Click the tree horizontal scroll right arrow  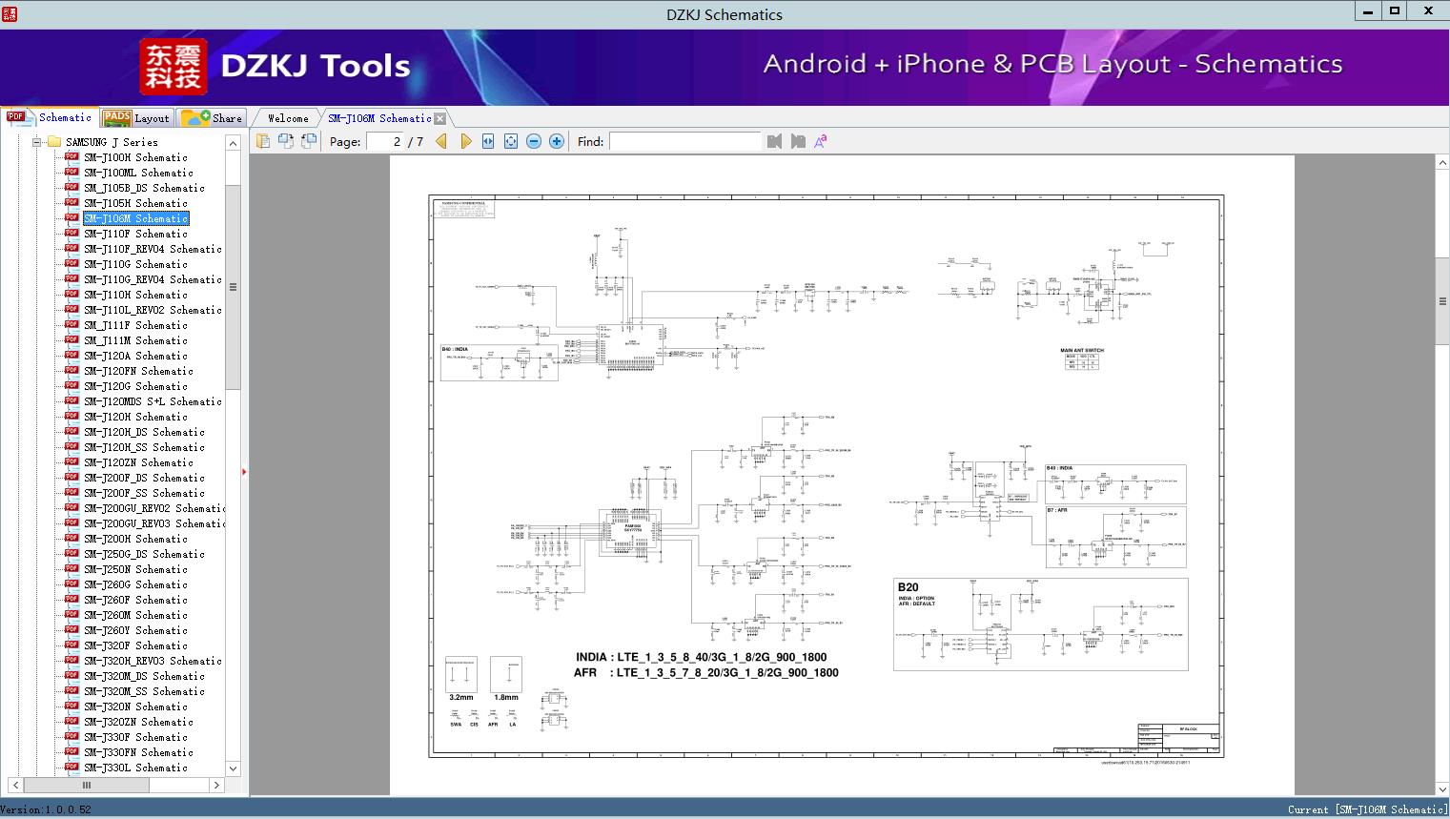pos(216,786)
